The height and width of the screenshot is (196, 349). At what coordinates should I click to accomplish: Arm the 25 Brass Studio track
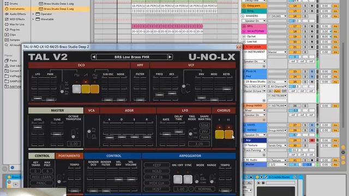click(312, 82)
